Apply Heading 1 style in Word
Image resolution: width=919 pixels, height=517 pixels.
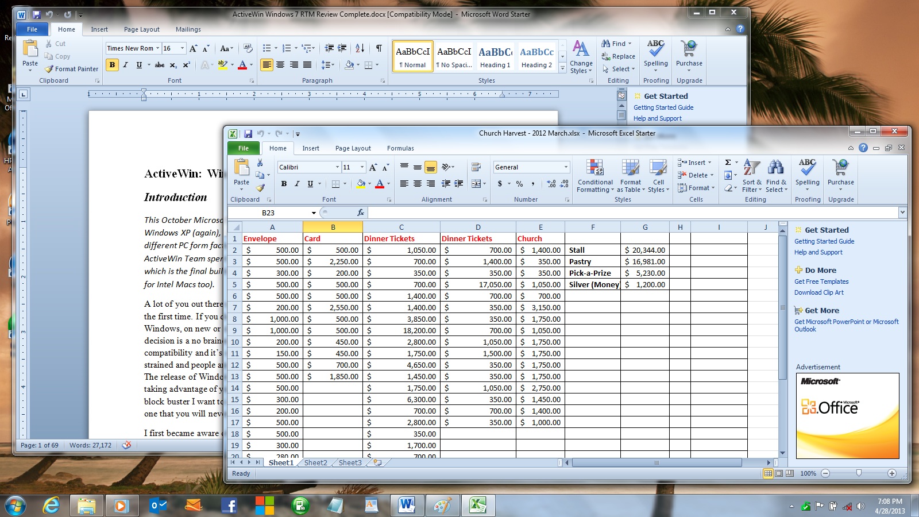tap(496, 56)
